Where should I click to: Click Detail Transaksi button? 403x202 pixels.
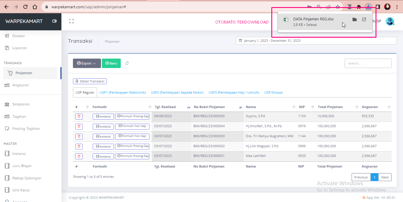(90, 81)
